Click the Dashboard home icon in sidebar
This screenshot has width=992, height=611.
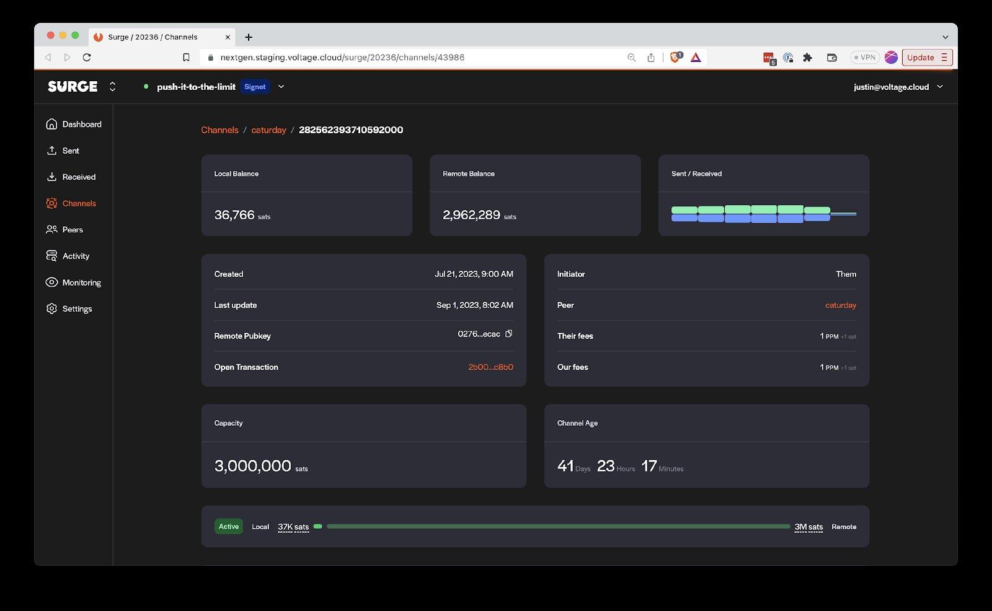(51, 124)
